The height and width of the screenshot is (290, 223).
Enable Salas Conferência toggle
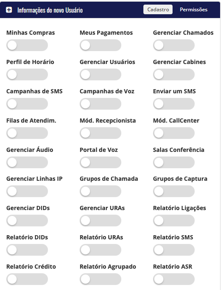tap(174, 162)
